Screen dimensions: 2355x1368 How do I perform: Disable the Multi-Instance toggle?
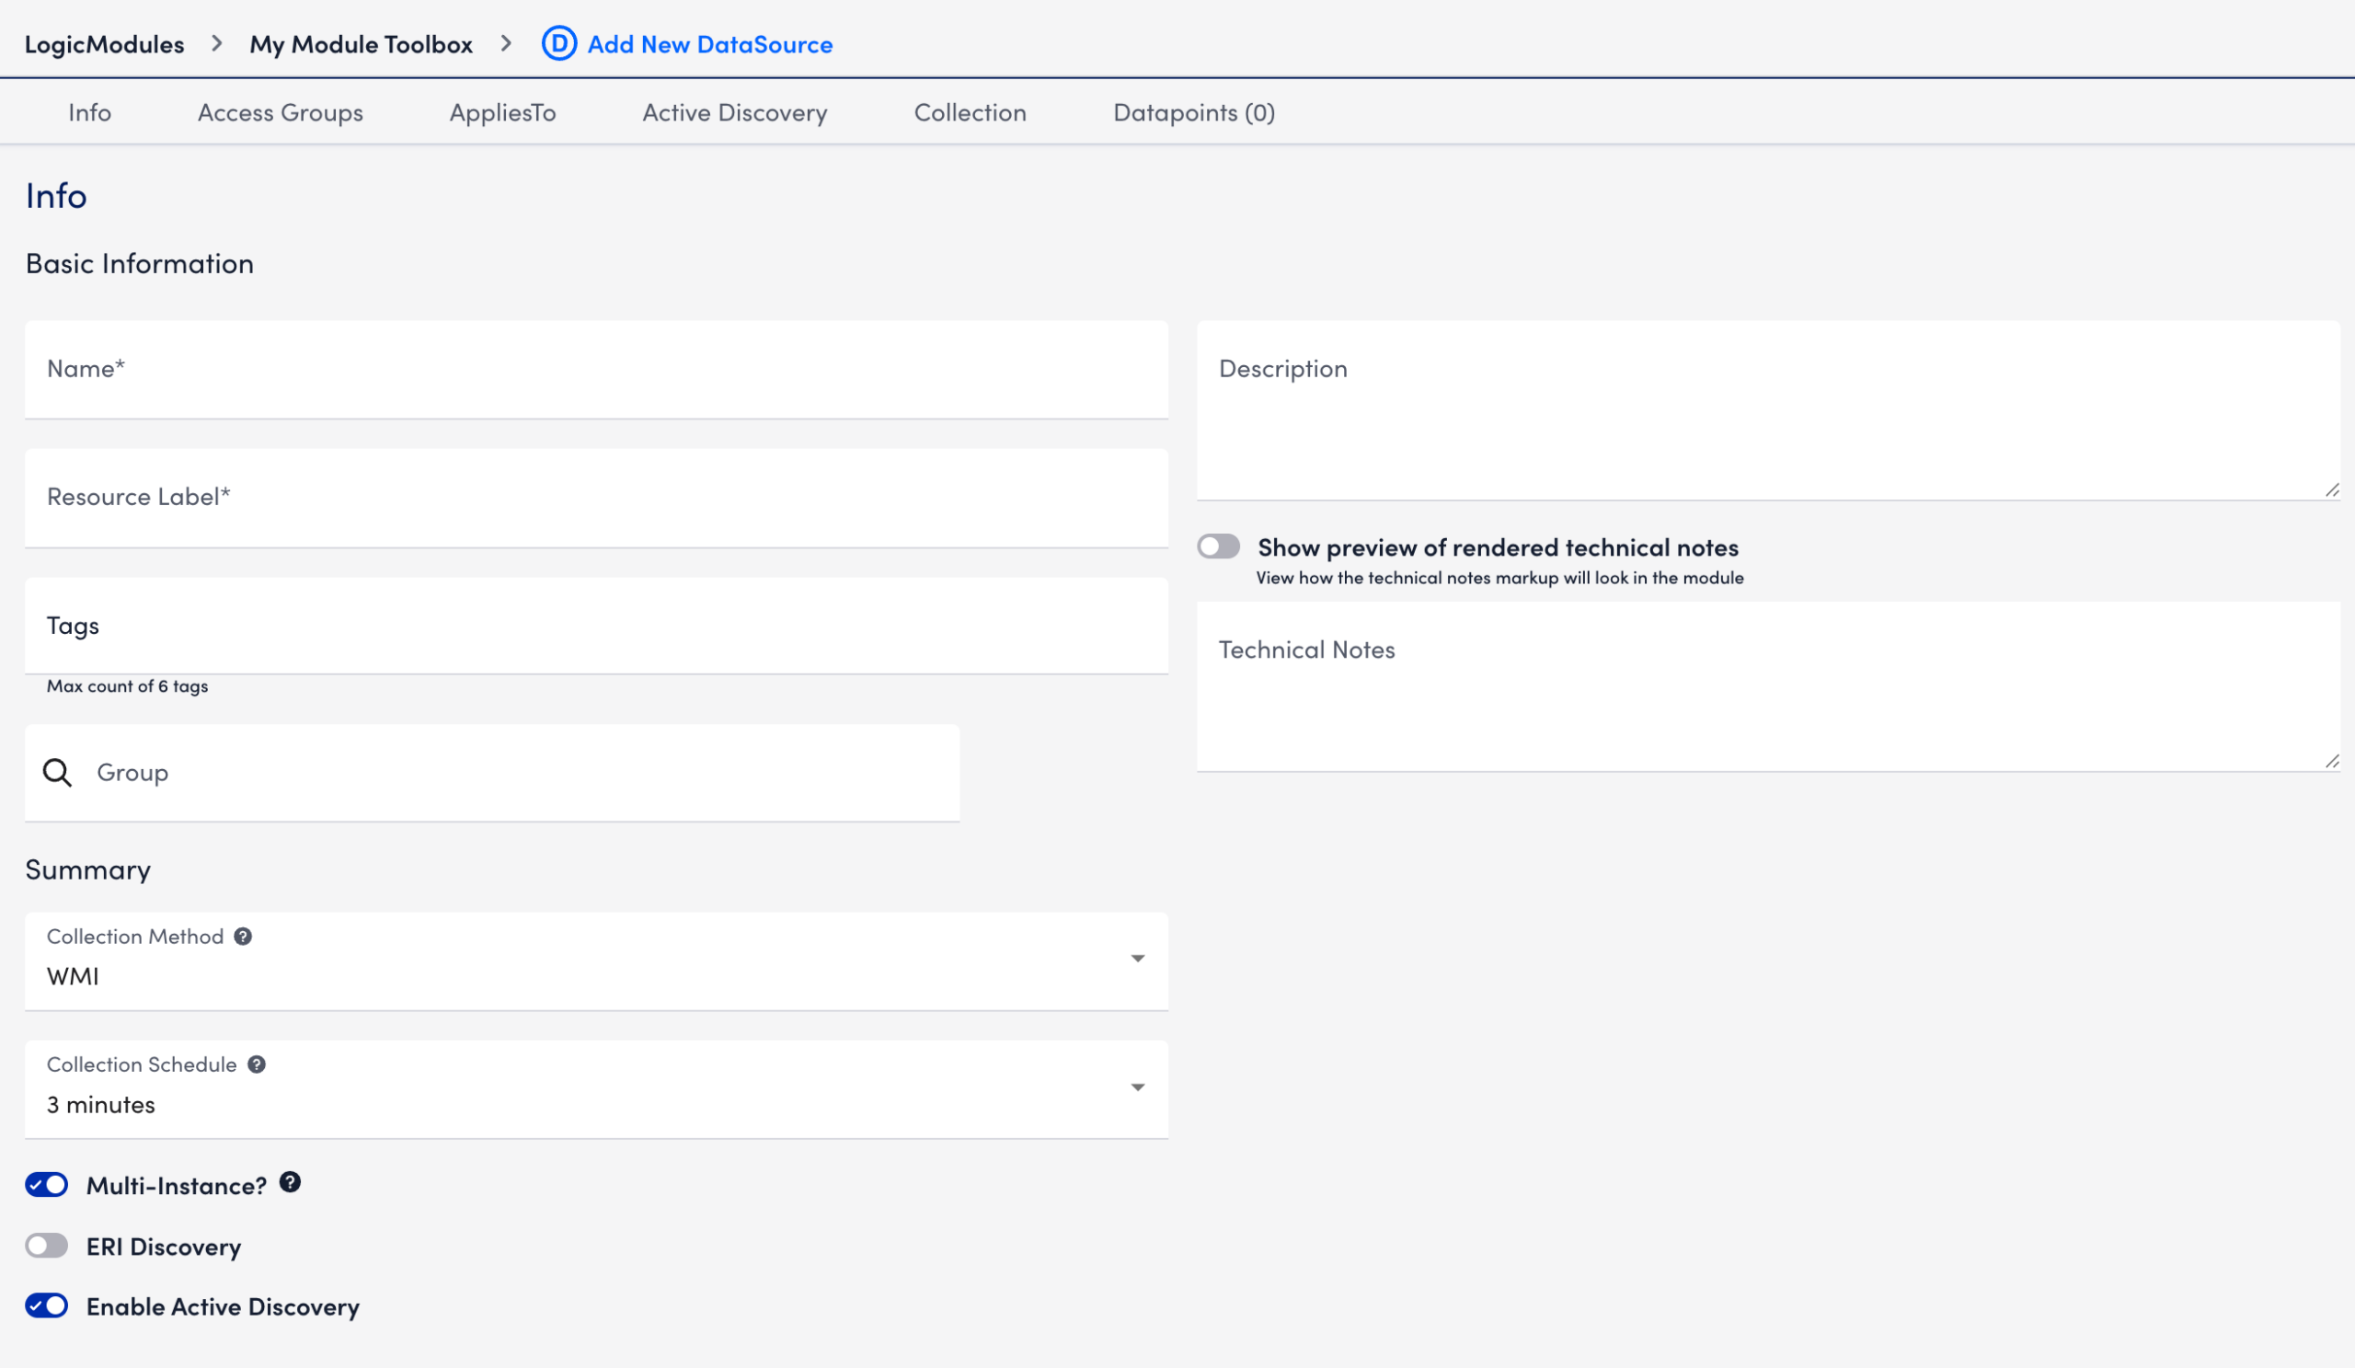pyautogui.click(x=47, y=1185)
